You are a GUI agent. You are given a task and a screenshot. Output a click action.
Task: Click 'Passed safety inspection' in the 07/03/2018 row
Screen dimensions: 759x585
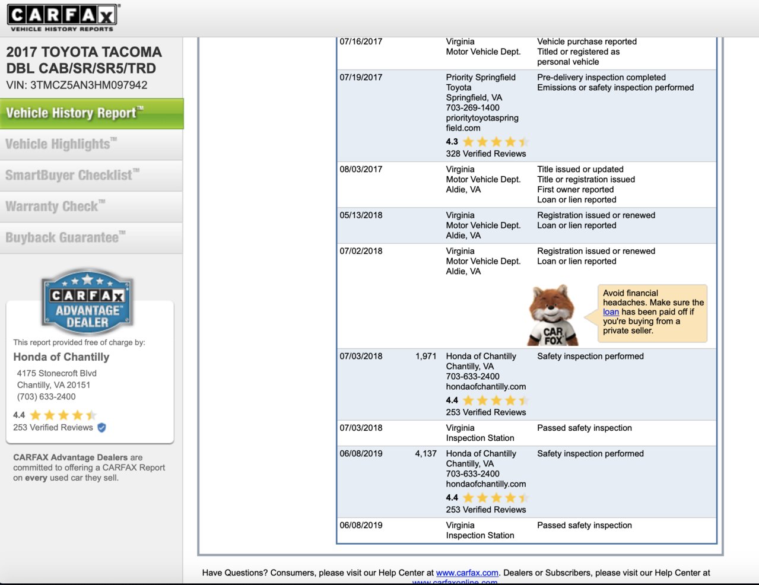coord(585,428)
